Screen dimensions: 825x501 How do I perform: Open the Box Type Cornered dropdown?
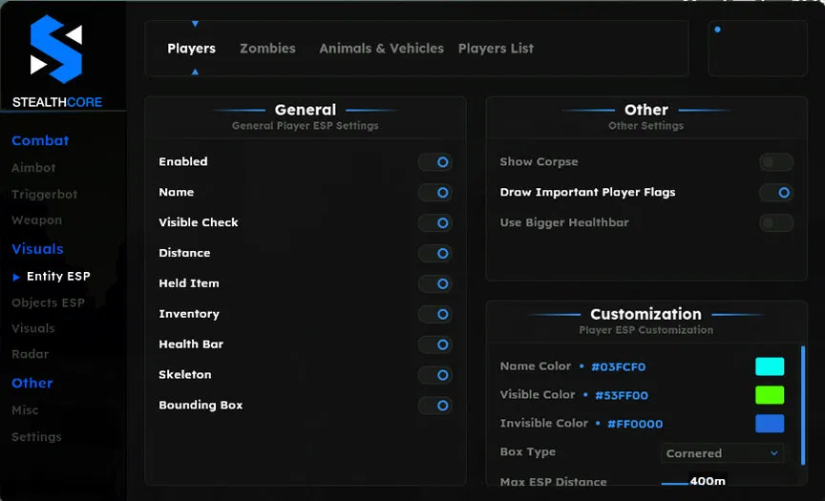pyautogui.click(x=722, y=453)
